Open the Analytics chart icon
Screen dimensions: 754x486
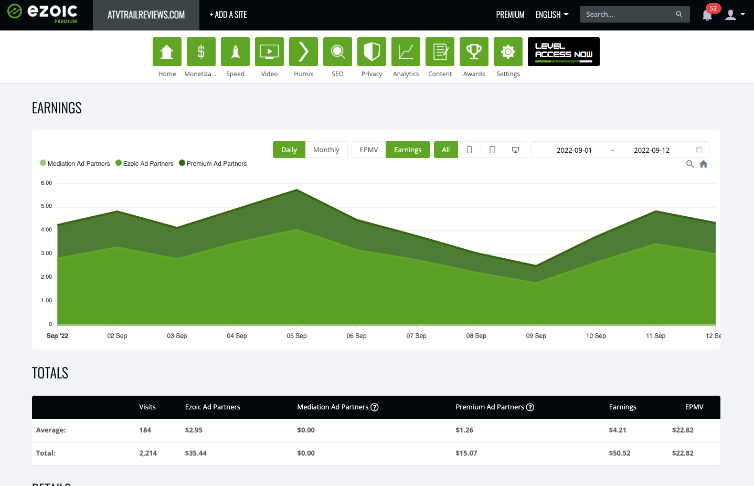coord(406,51)
